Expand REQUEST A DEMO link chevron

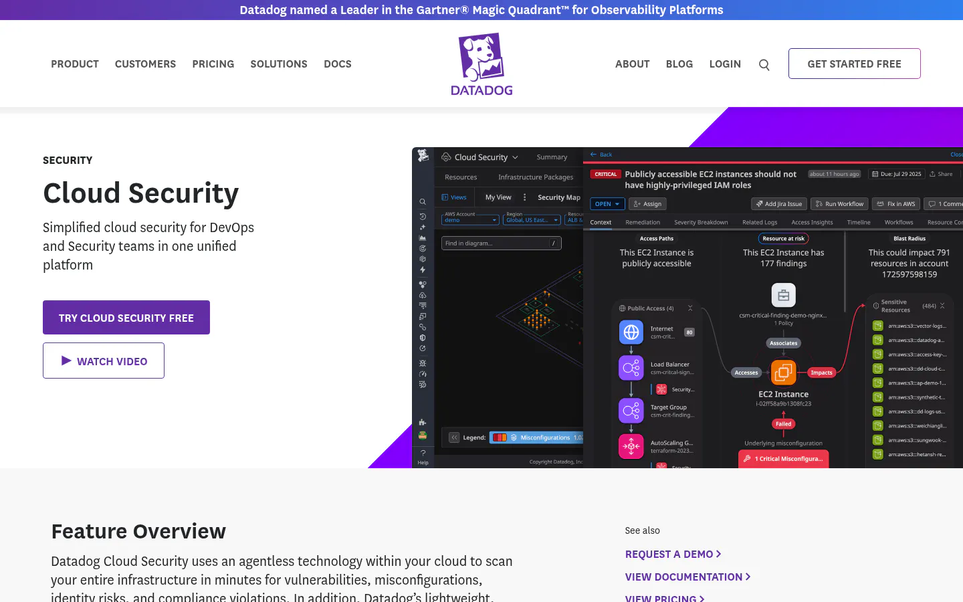(x=719, y=554)
